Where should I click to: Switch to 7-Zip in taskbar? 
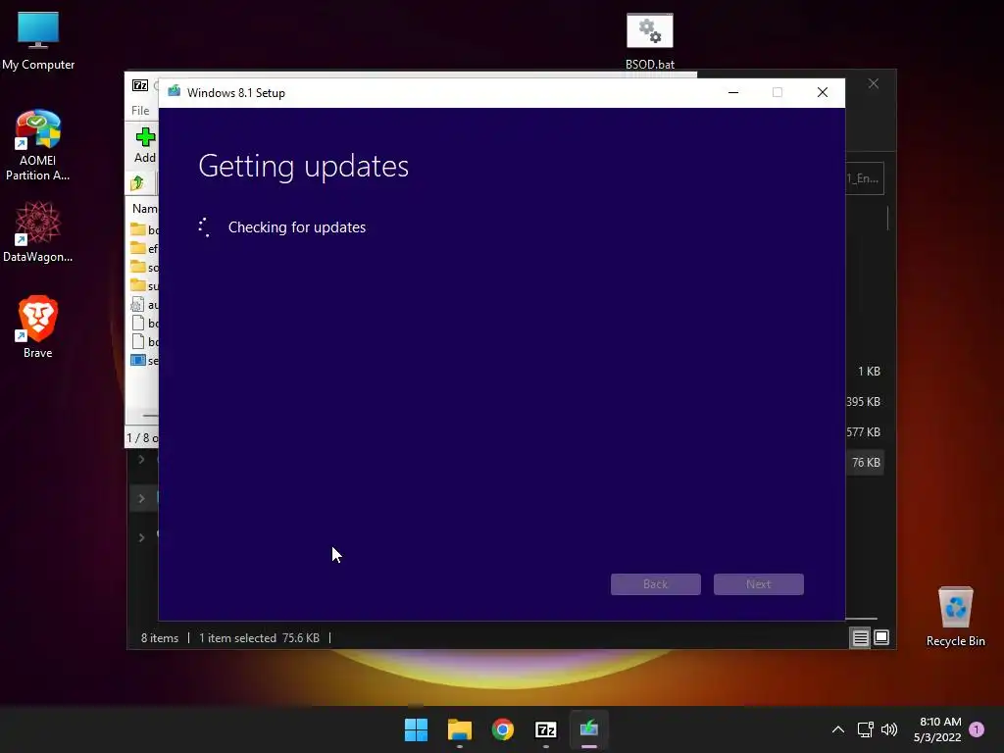(545, 729)
